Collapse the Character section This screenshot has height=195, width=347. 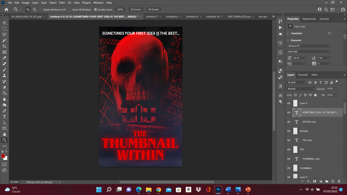pyautogui.click(x=288, y=40)
